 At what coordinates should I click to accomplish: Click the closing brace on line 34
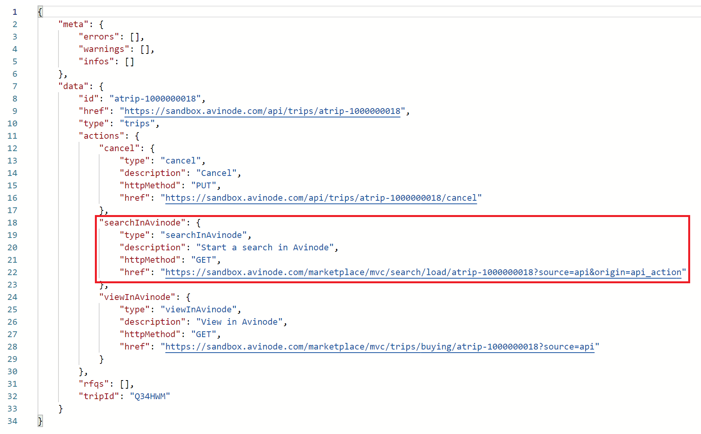[x=40, y=421]
